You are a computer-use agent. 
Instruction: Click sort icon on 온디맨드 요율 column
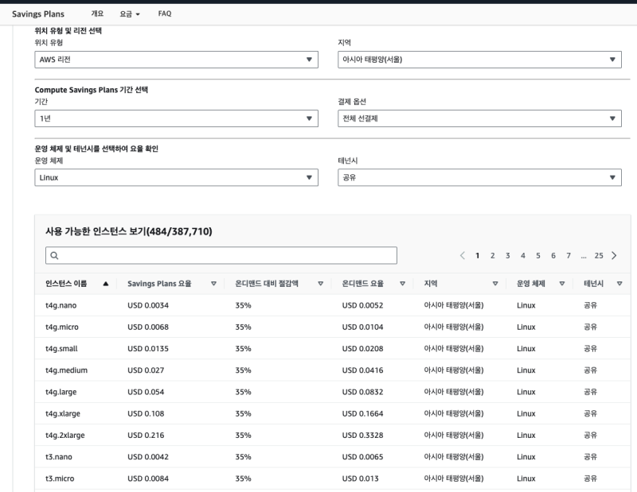pyautogui.click(x=403, y=284)
